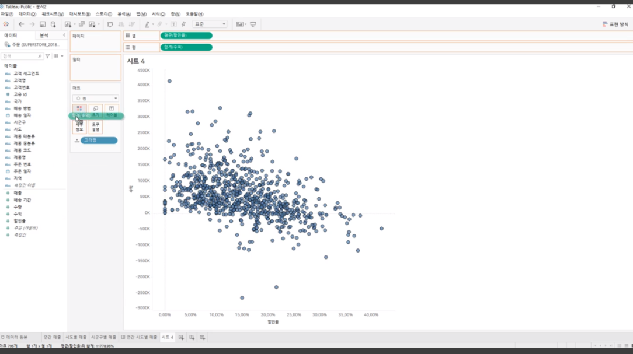Click the Sort Ascending toolbar icon
The image size is (633, 354).
coord(121,24)
